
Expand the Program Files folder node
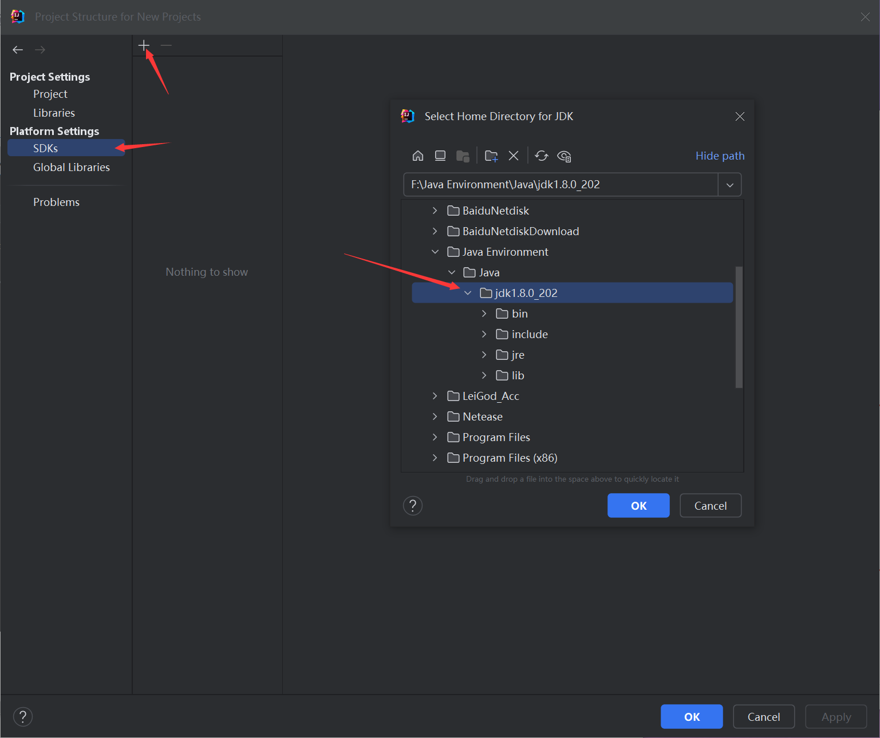click(435, 437)
